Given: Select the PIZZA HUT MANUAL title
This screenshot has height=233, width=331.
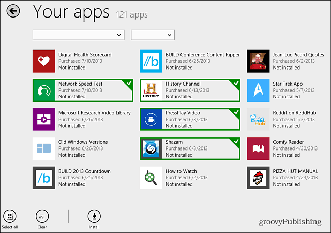Looking at the screenshot, I should coord(295,171).
